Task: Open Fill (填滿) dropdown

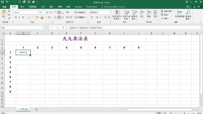Action: [x=165, y=15]
